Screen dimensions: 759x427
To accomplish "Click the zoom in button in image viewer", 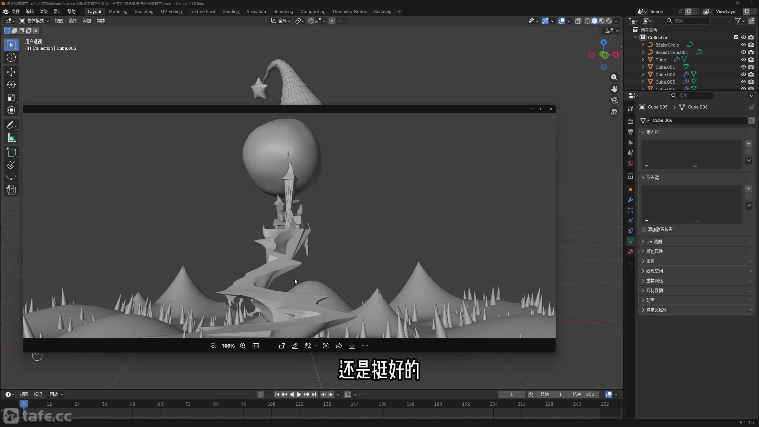I will pos(243,346).
